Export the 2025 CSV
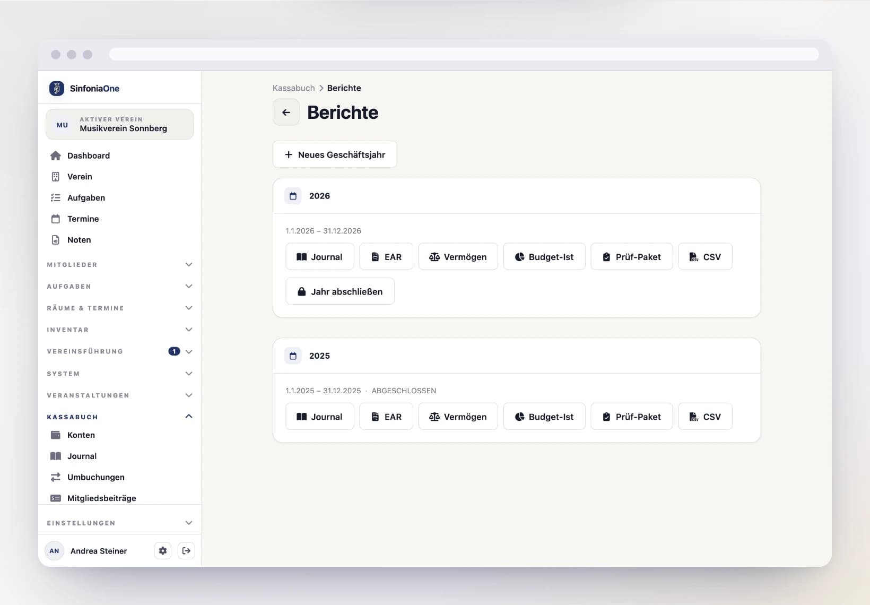The width and height of the screenshot is (870, 605). [705, 417]
